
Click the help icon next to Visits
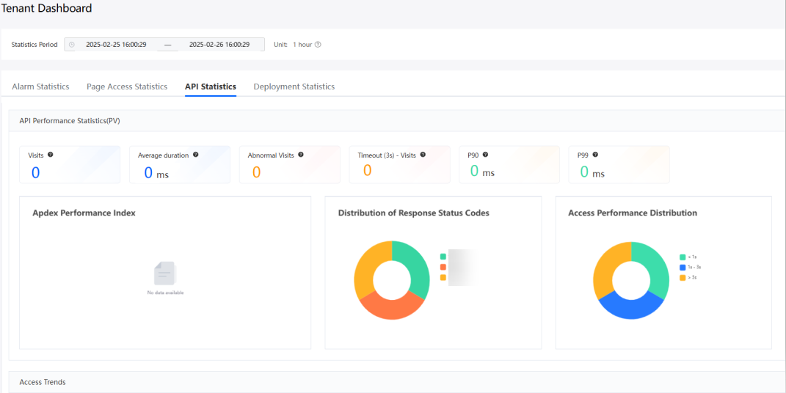[50, 155]
